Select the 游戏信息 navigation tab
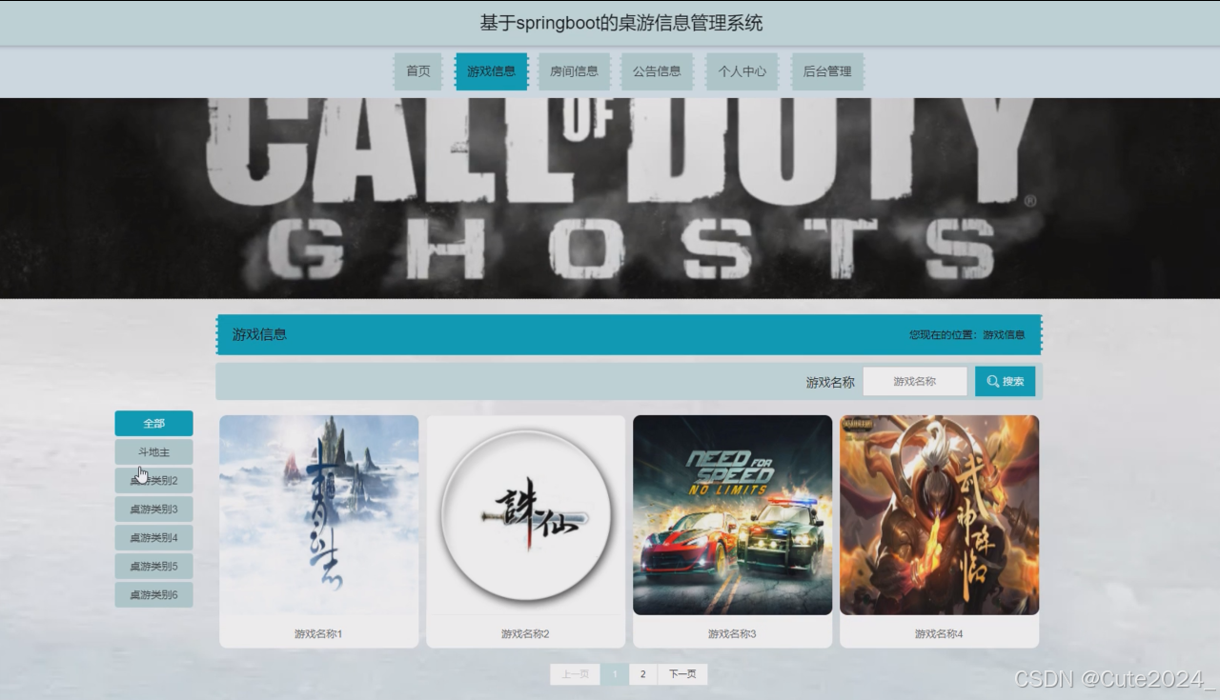 (x=491, y=70)
